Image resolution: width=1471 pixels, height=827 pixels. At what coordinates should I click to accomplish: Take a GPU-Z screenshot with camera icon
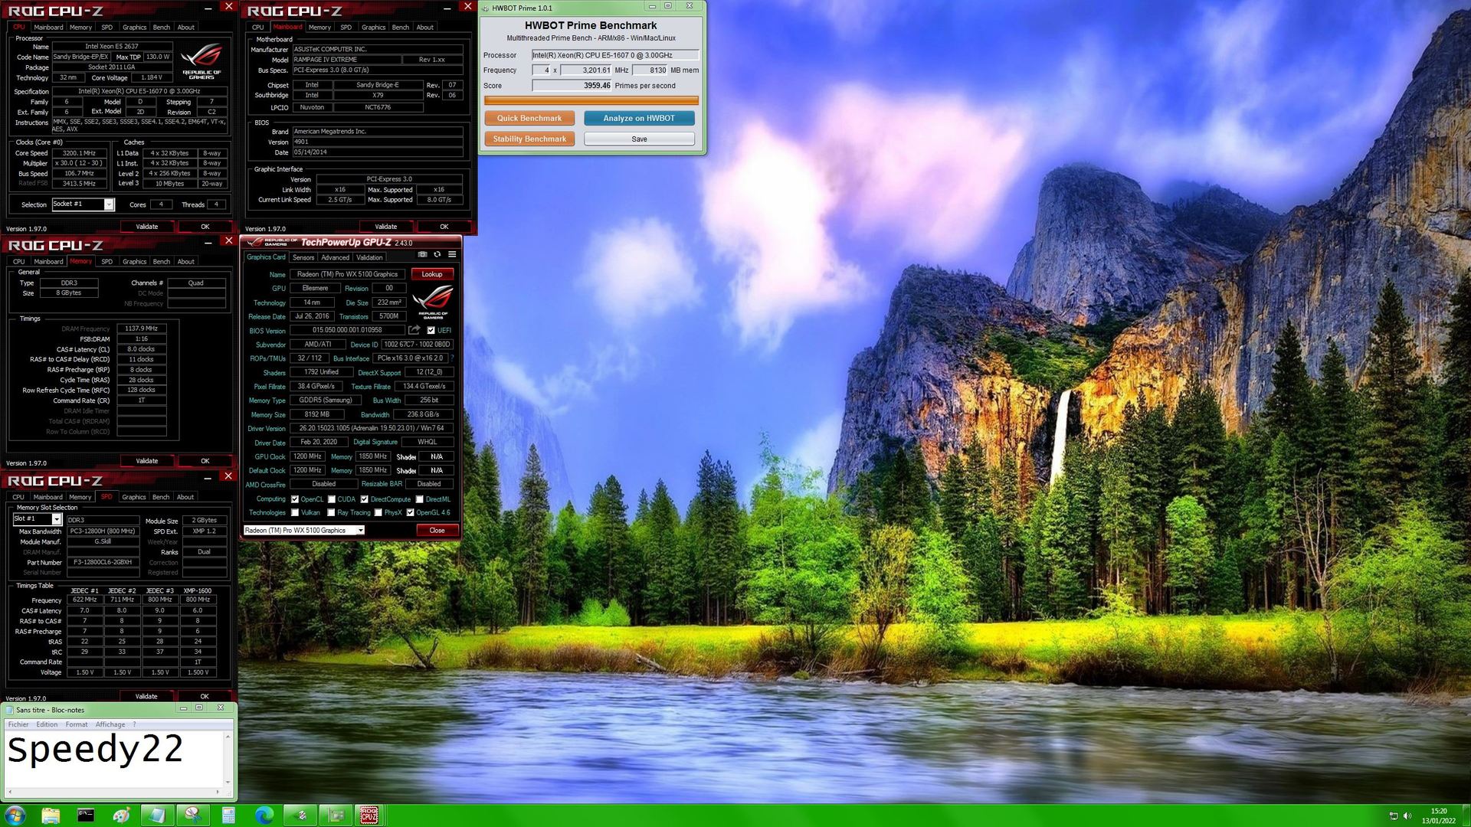[x=422, y=255]
